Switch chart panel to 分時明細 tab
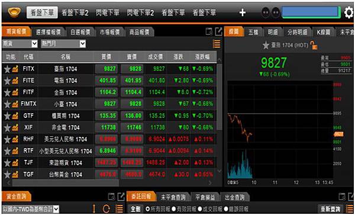 point(297,32)
